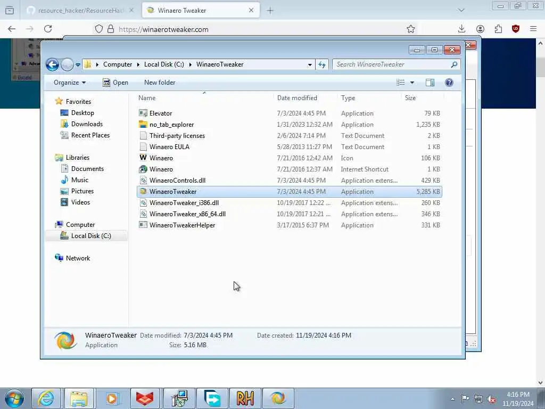This screenshot has height=409, width=545.
Task: Open Resource Hacker (RH) from taskbar
Action: (x=245, y=398)
